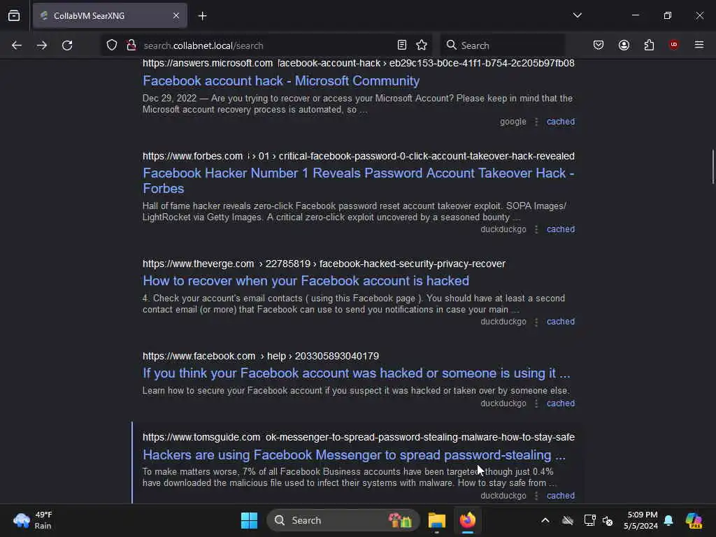Bookmark this page with the star icon
716x537 pixels.
(x=422, y=45)
